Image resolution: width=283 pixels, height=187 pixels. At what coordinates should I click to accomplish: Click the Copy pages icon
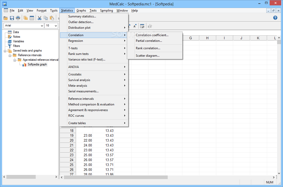(46, 18)
